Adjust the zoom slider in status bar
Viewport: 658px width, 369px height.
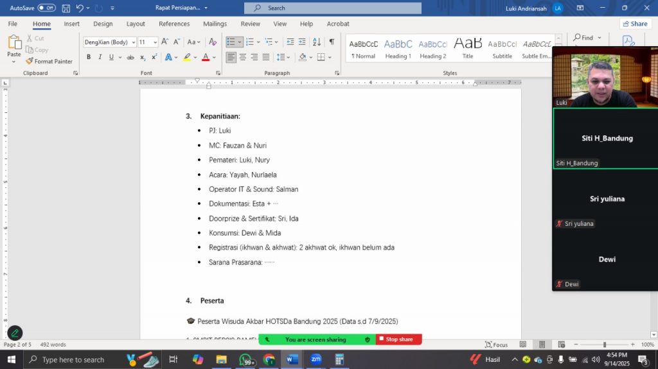[x=604, y=345]
